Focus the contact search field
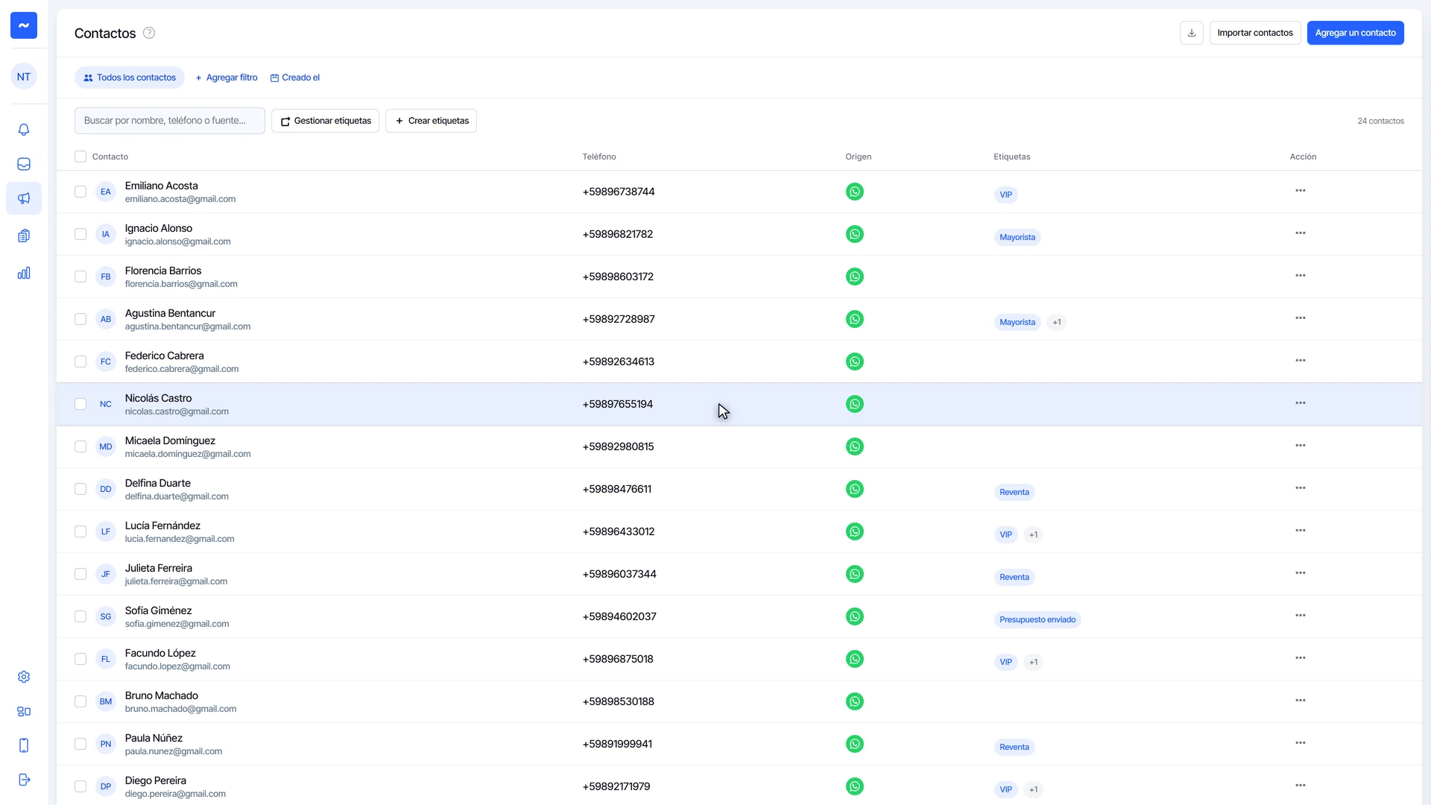The image size is (1431, 805). tap(170, 121)
